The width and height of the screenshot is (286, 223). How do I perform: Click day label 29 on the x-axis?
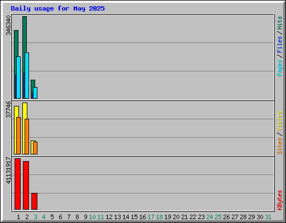click(x=251, y=217)
